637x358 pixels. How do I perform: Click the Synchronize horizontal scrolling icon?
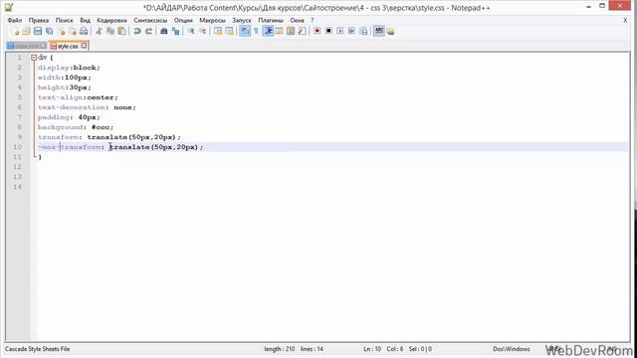pyautogui.click(x=229, y=31)
